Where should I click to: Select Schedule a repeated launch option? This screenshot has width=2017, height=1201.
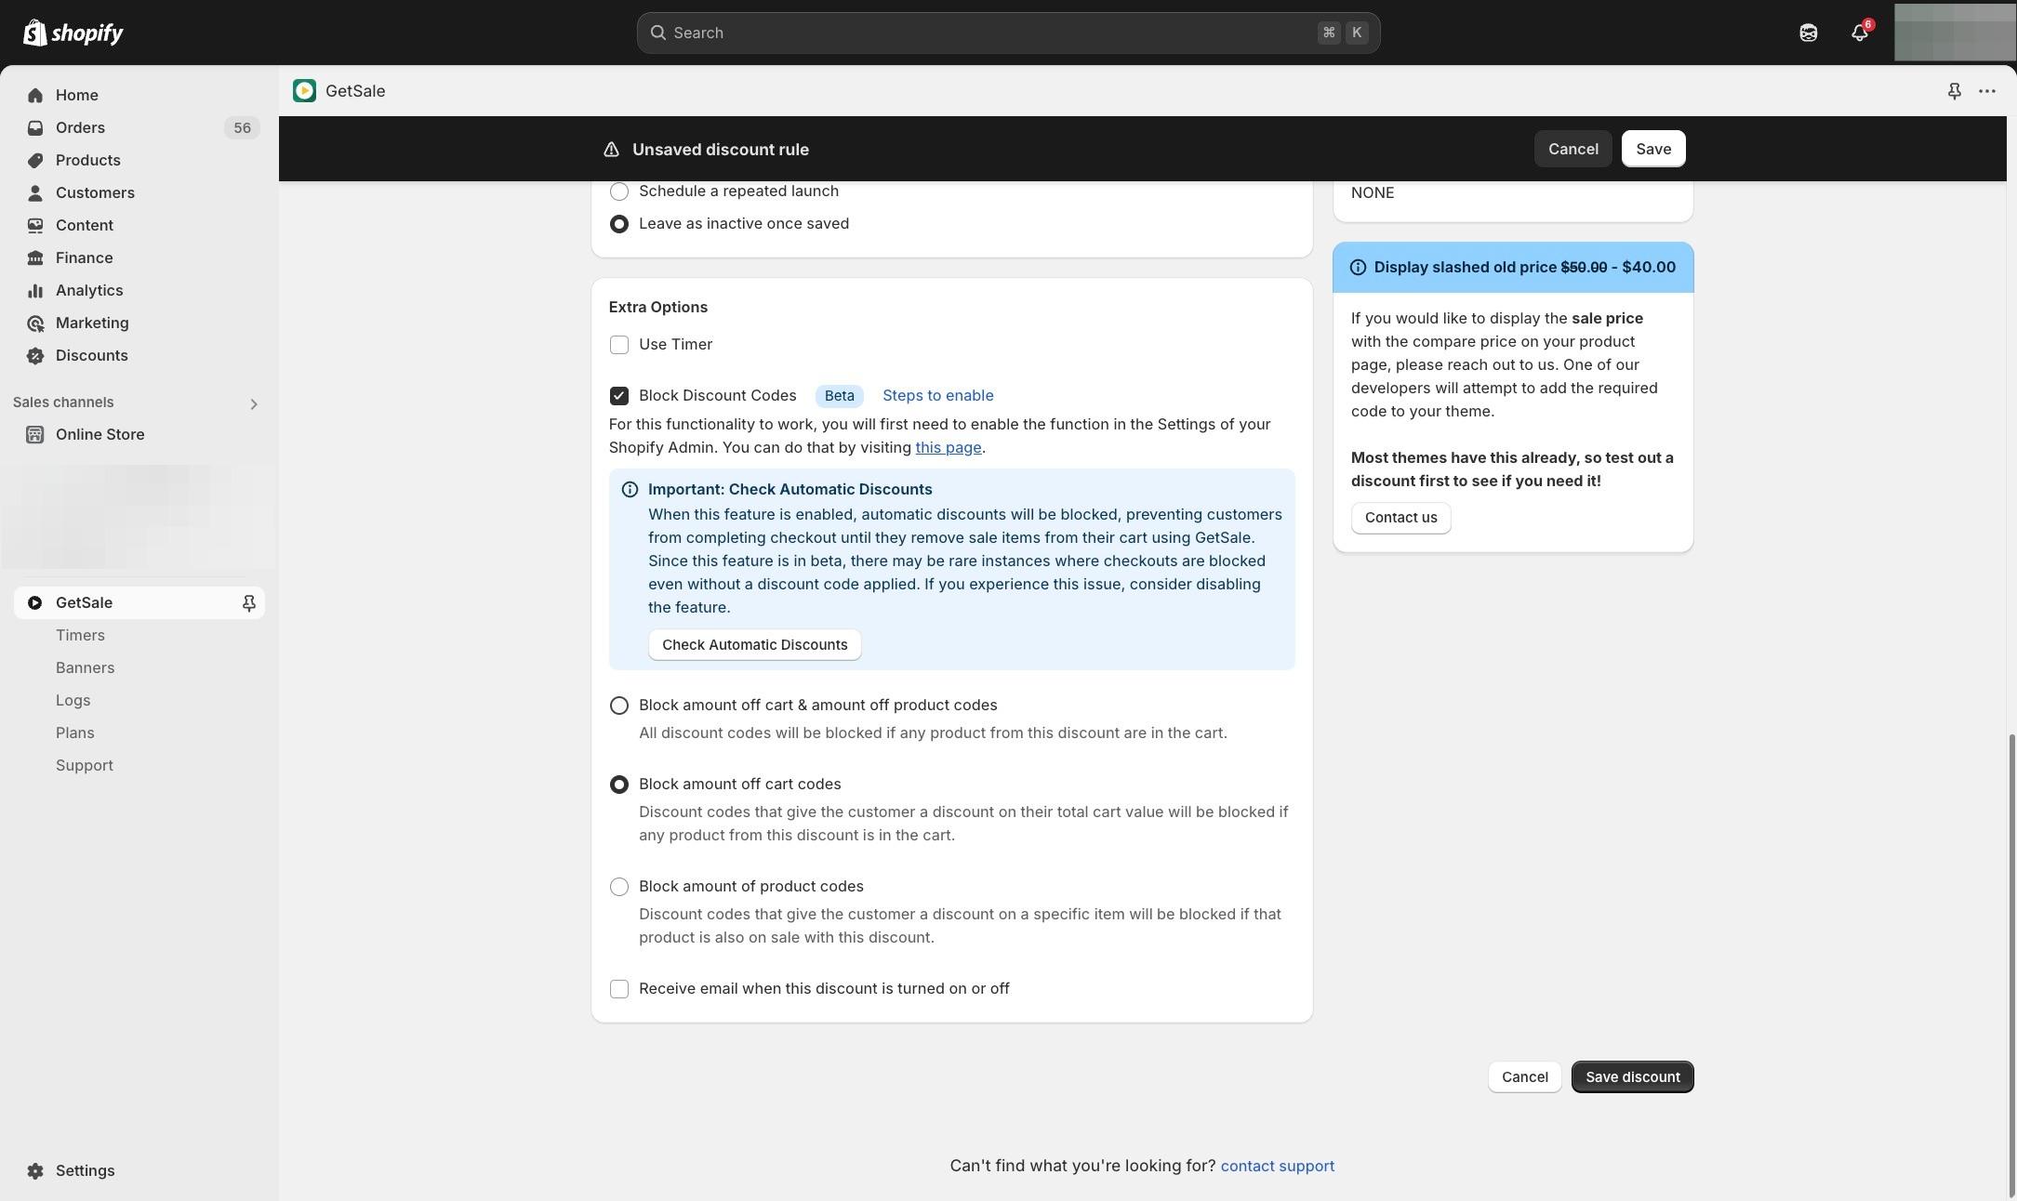[x=619, y=191]
